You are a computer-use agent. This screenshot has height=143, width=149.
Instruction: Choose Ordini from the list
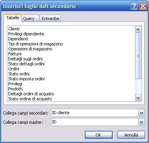coord(13,69)
